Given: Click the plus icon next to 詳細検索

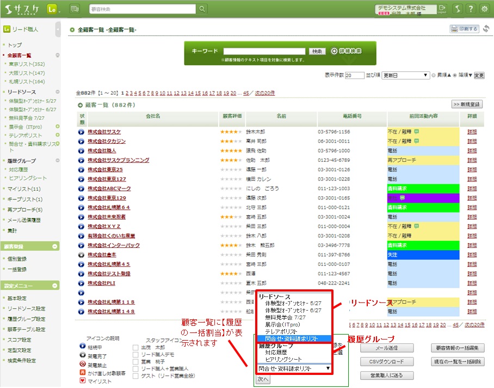Looking at the screenshot, I should point(334,51).
